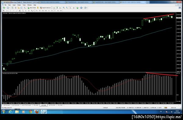The width and height of the screenshot is (183, 120).
Task: Select the equidistant channel tool
Action: 20,11
